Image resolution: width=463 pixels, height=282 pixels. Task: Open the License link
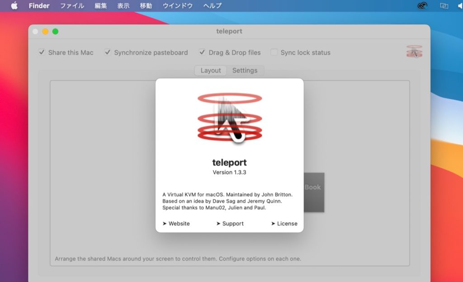(x=287, y=223)
